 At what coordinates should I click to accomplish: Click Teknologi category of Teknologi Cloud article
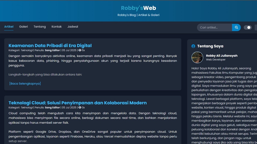(27, 108)
